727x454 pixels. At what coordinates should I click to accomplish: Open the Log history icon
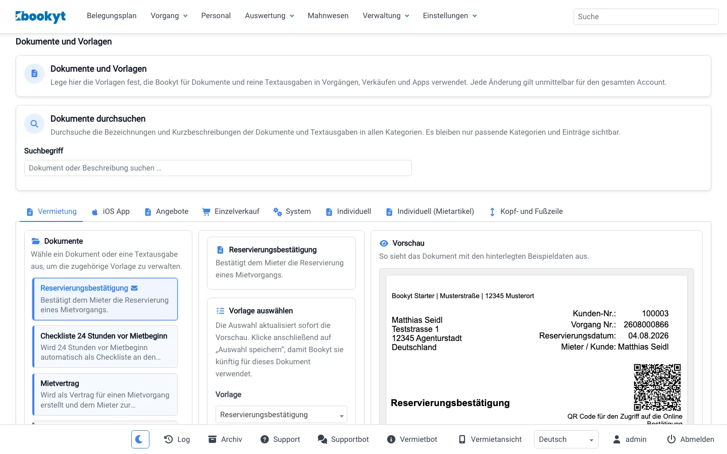click(169, 439)
